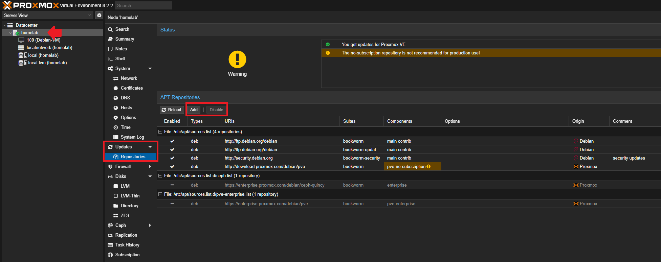Sort by the URIs column header
Image resolution: width=661 pixels, height=262 pixels.
pyautogui.click(x=280, y=121)
